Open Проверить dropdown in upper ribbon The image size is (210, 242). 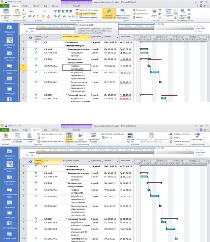[x=140, y=10]
